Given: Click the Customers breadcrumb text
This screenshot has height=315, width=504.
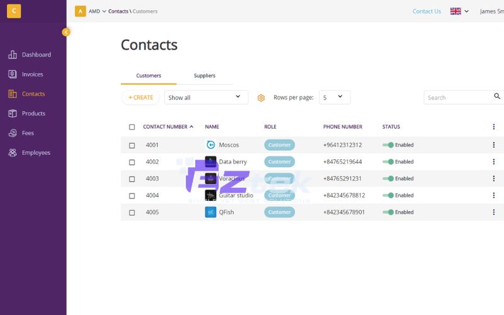Looking at the screenshot, I should point(145,11).
